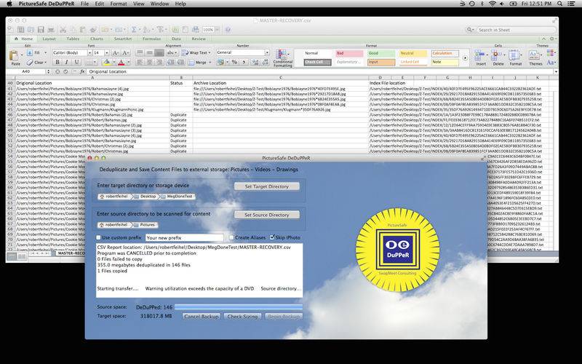Click the Set Source Directory button
The width and height of the screenshot is (582, 364).
coord(267,215)
